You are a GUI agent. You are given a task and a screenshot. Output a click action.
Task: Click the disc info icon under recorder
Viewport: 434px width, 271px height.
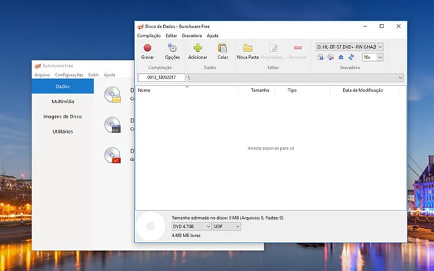320,57
